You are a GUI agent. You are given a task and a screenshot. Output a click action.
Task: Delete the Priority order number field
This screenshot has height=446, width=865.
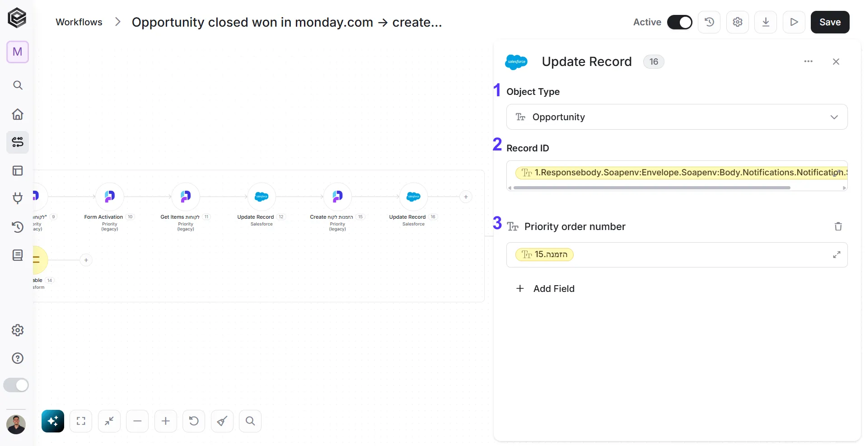coord(838,226)
